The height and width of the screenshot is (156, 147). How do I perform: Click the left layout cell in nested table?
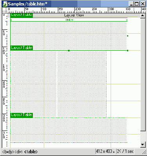[x=34, y=84]
